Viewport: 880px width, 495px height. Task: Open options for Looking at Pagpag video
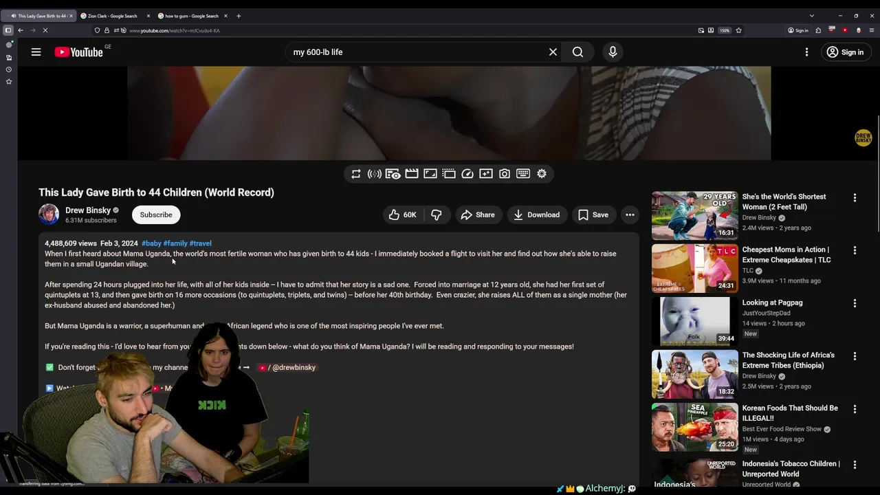pyautogui.click(x=855, y=303)
